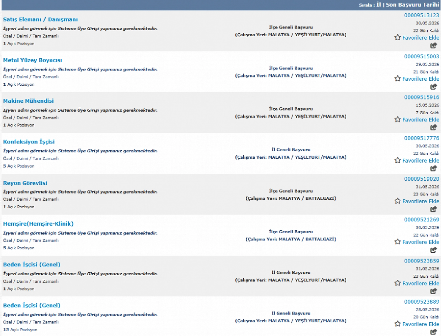Click share icon for Metal Yüzey Boyacısı listing
The width and height of the screenshot is (441, 336).
click(x=433, y=87)
